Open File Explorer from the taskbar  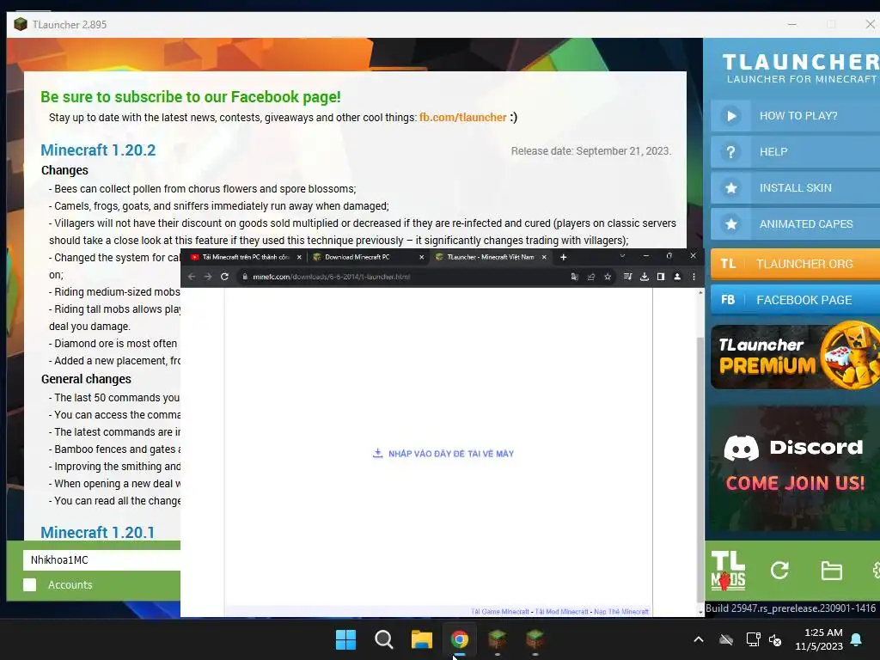pos(421,639)
